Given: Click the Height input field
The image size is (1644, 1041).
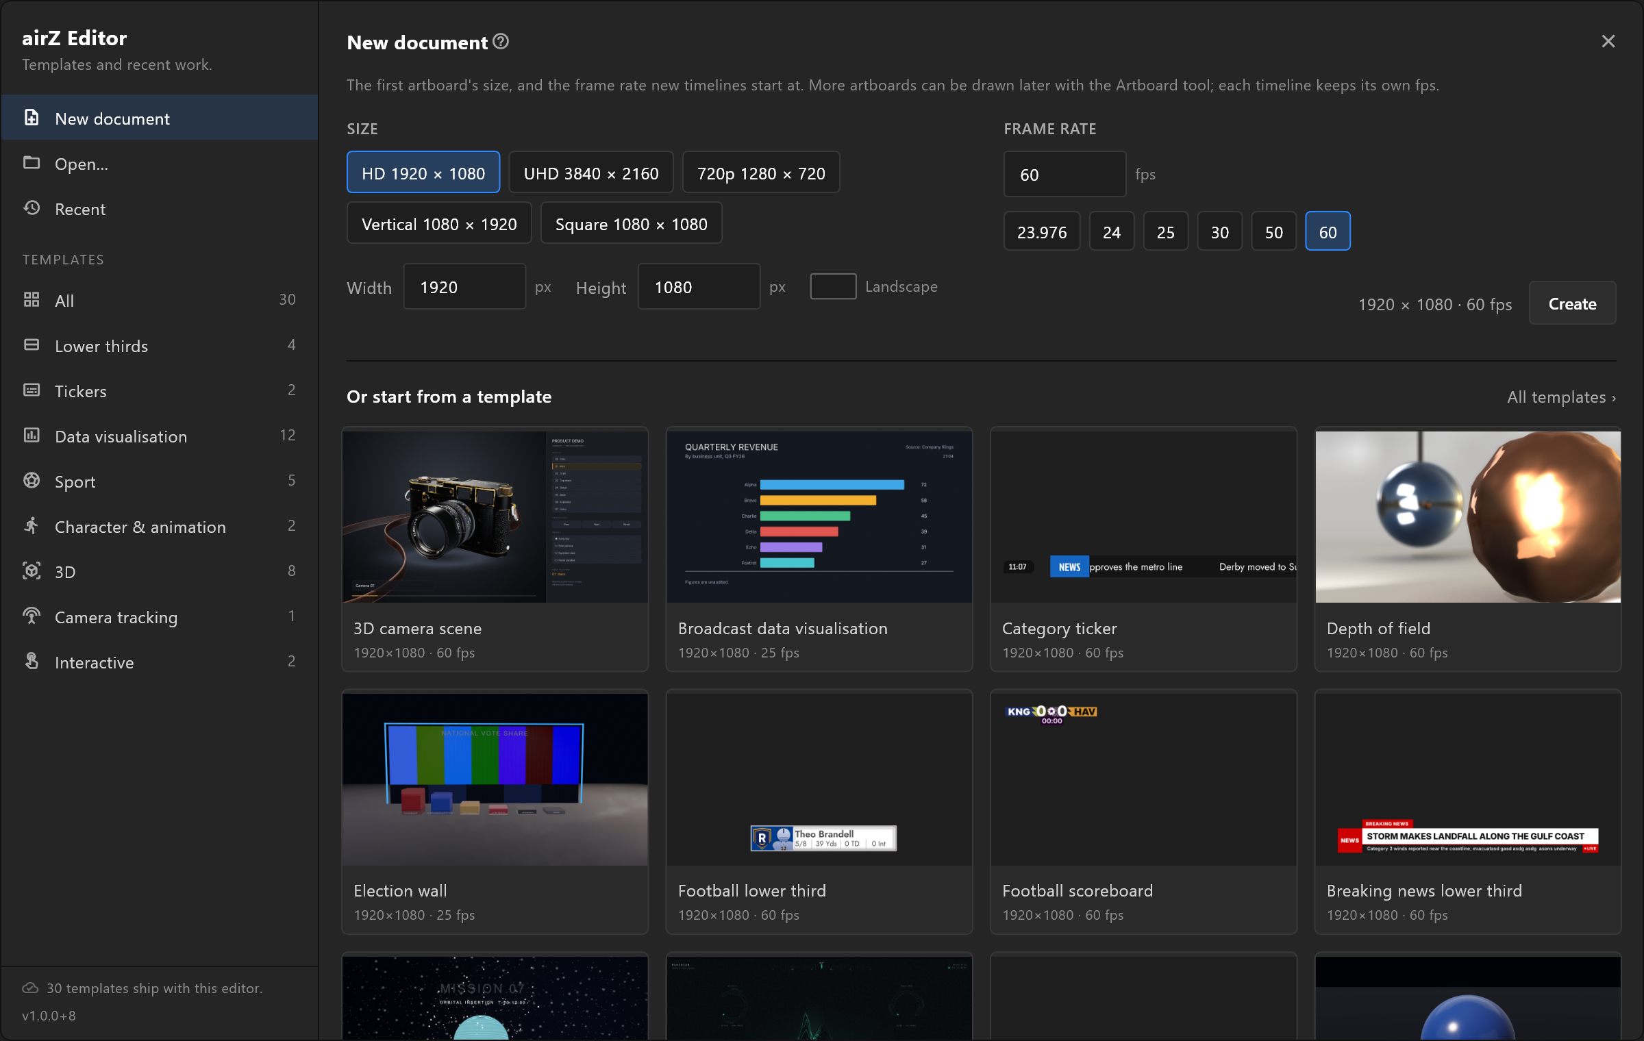Looking at the screenshot, I should 699,287.
